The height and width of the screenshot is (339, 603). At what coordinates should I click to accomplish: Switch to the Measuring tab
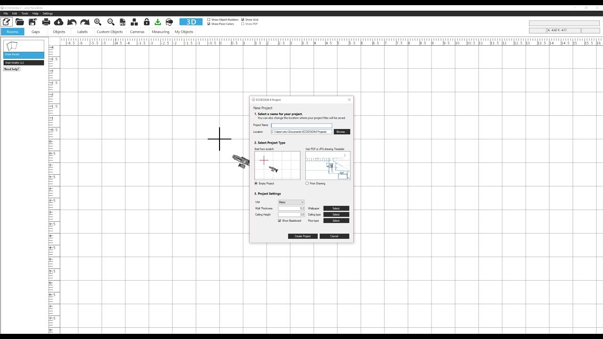pyautogui.click(x=160, y=32)
